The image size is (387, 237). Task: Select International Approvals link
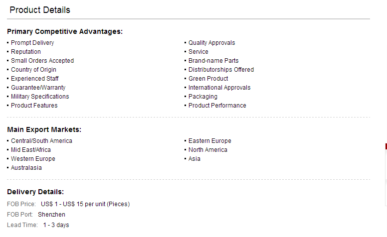(x=219, y=88)
